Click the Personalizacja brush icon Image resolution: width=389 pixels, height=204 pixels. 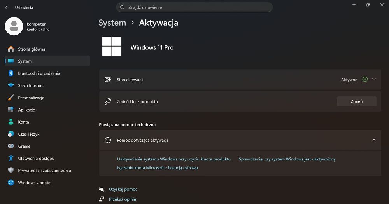coord(11,98)
